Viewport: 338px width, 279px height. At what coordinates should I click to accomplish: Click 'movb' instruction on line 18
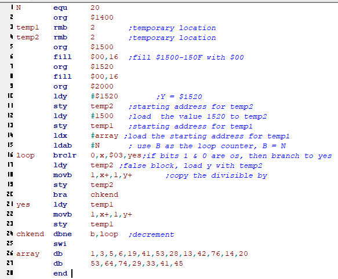(63, 175)
